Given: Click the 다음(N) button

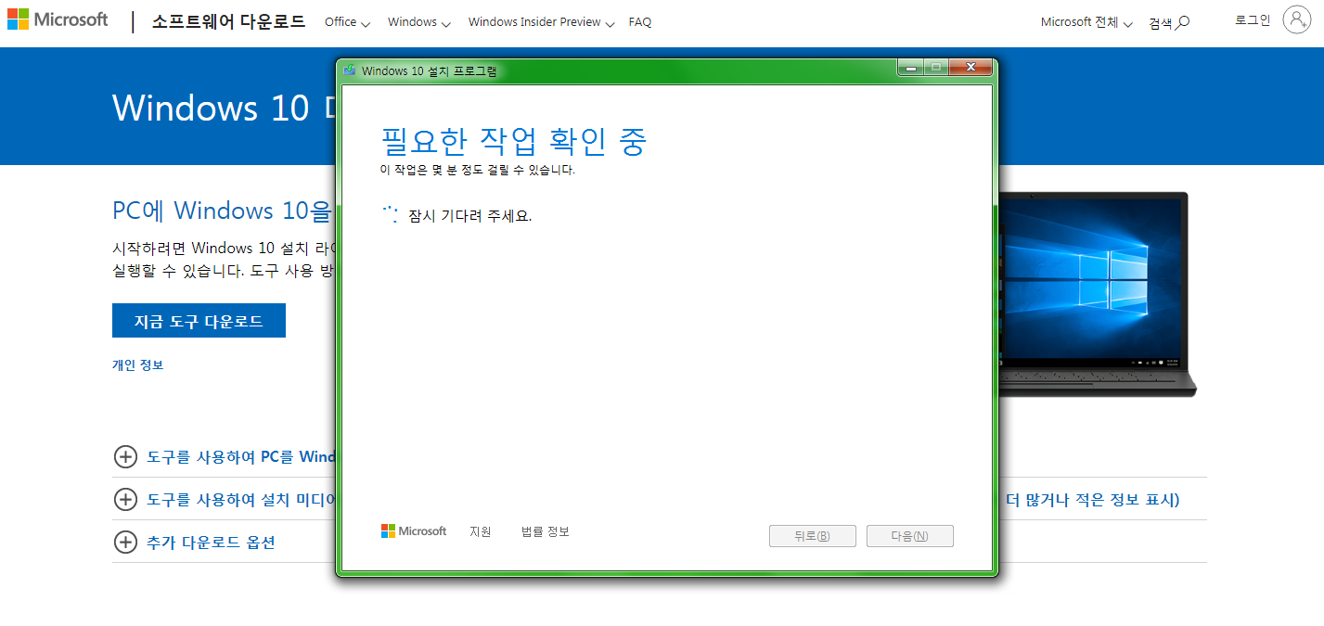Looking at the screenshot, I should tap(910, 536).
